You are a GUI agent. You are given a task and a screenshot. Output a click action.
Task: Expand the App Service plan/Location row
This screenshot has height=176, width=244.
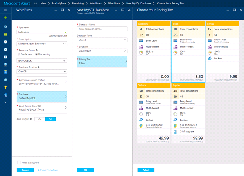click(x=42, y=82)
